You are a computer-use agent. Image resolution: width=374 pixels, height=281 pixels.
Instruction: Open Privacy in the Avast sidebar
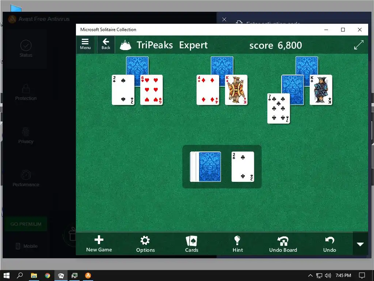click(x=26, y=135)
